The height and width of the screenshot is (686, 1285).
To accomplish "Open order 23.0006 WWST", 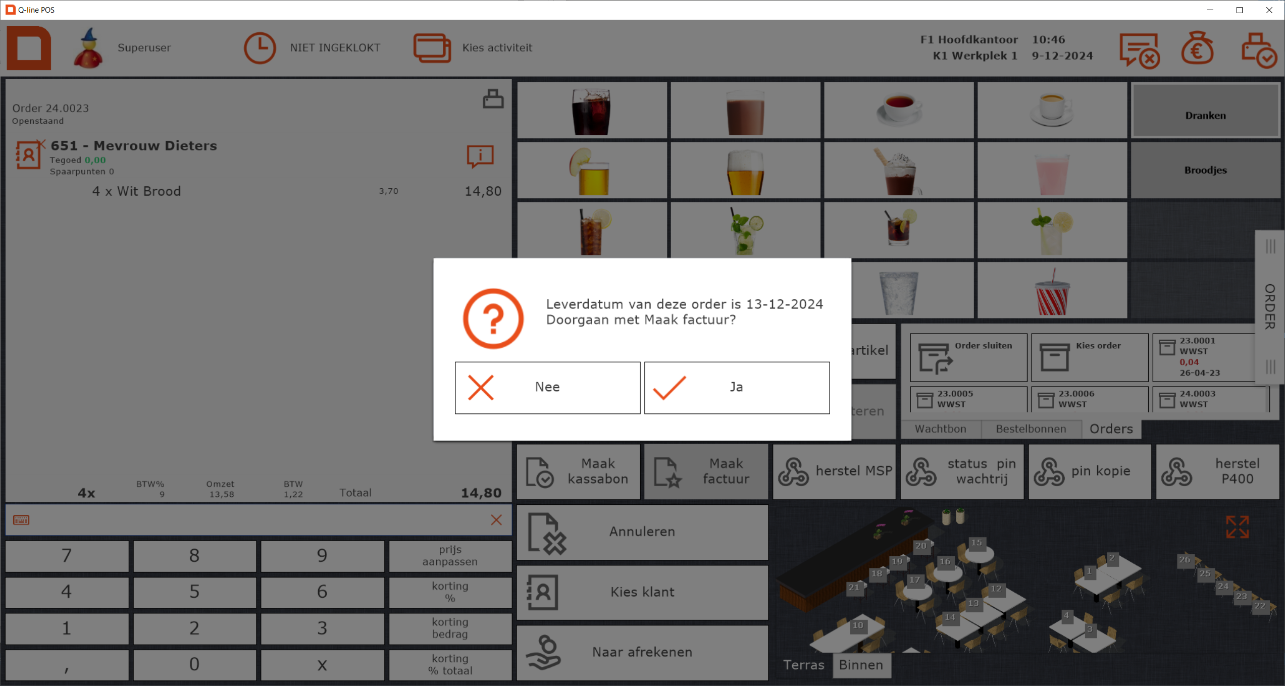I will coord(1090,399).
